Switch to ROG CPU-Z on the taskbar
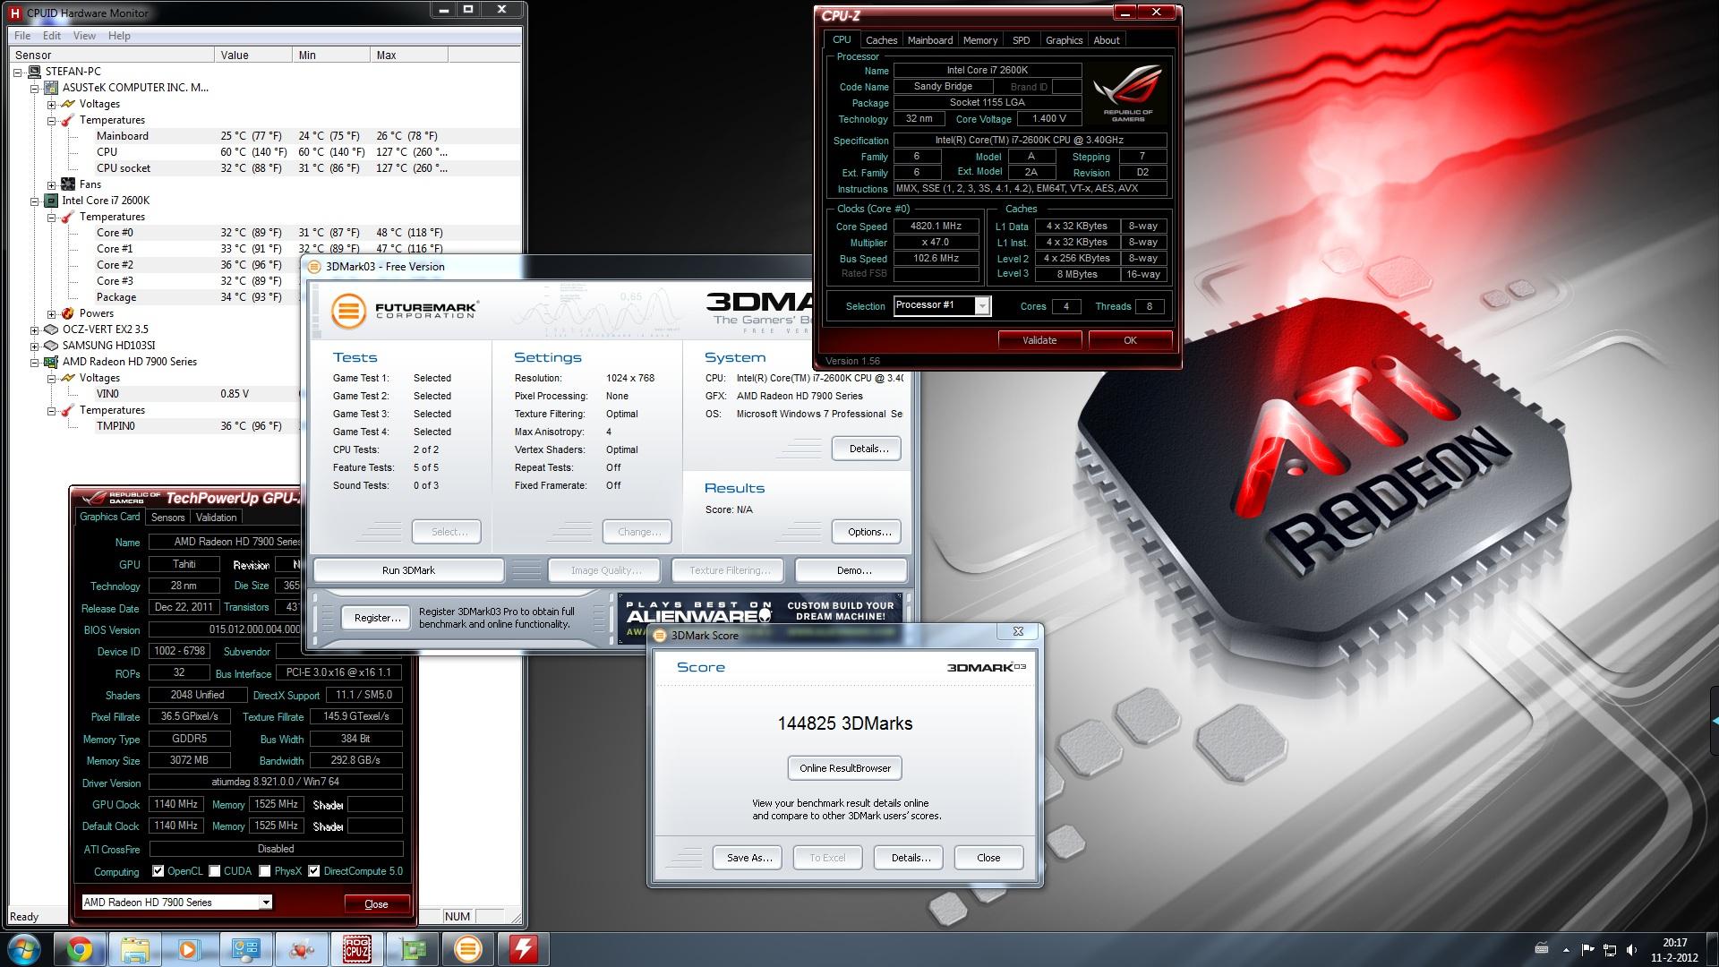1719x967 pixels. coord(357,949)
